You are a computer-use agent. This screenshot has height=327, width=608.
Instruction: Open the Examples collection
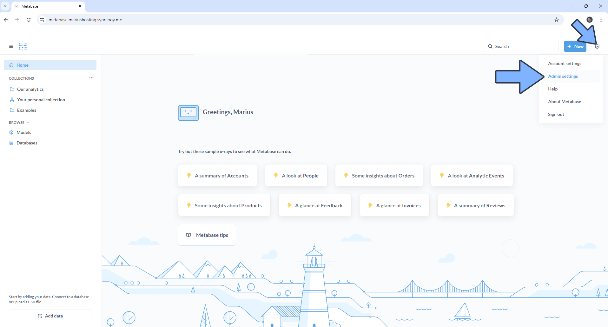point(50,110)
